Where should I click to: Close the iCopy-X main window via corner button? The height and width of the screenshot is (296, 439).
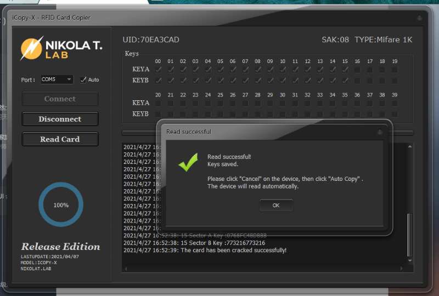click(x=419, y=18)
